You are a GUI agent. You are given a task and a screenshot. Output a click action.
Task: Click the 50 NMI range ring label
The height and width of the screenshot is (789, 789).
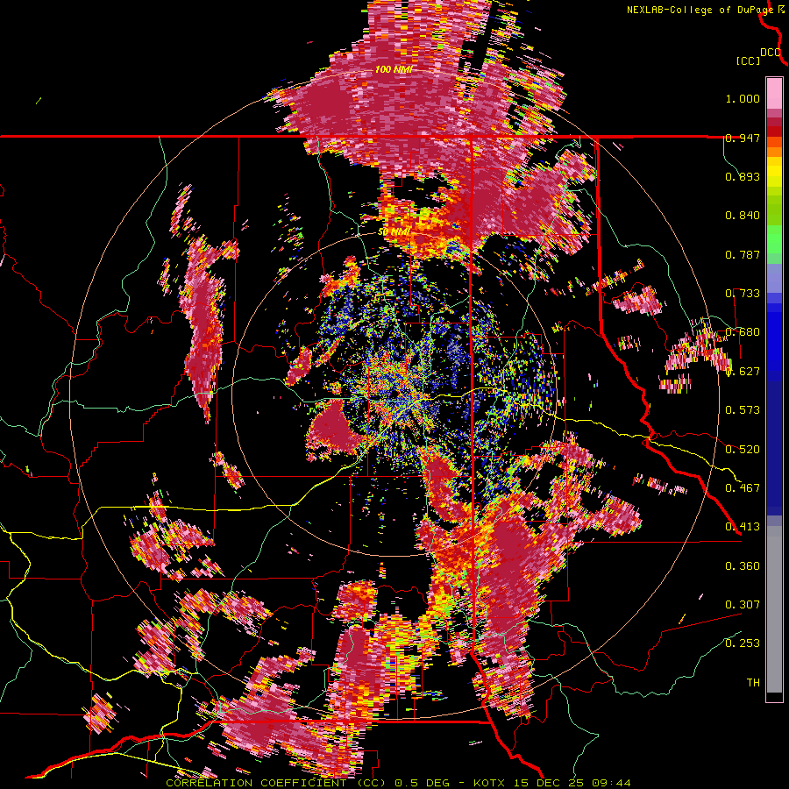394,232
